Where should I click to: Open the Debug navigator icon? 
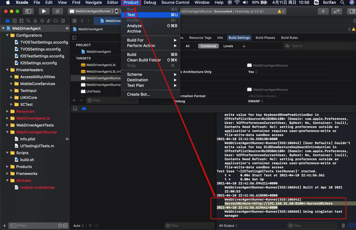[49, 21]
